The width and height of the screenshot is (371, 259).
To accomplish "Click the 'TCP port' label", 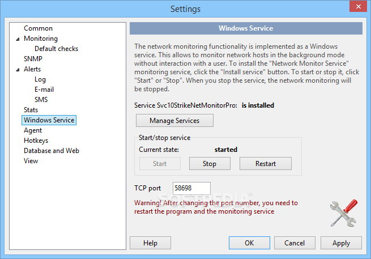I will [x=147, y=188].
